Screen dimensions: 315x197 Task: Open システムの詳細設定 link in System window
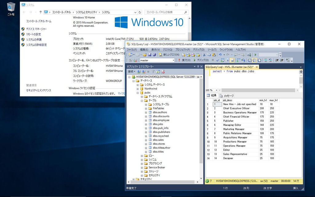pyautogui.click(x=36, y=45)
